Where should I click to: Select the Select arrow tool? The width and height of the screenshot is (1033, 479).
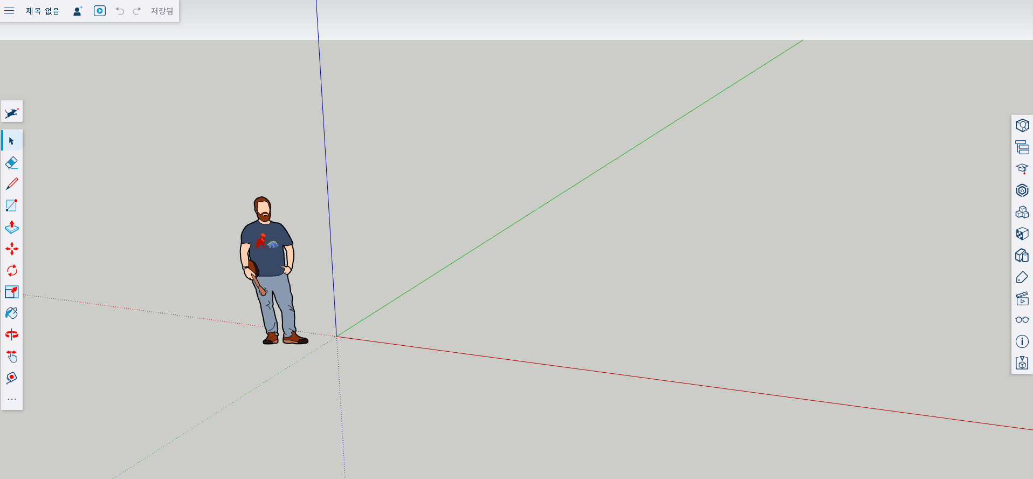tap(12, 141)
